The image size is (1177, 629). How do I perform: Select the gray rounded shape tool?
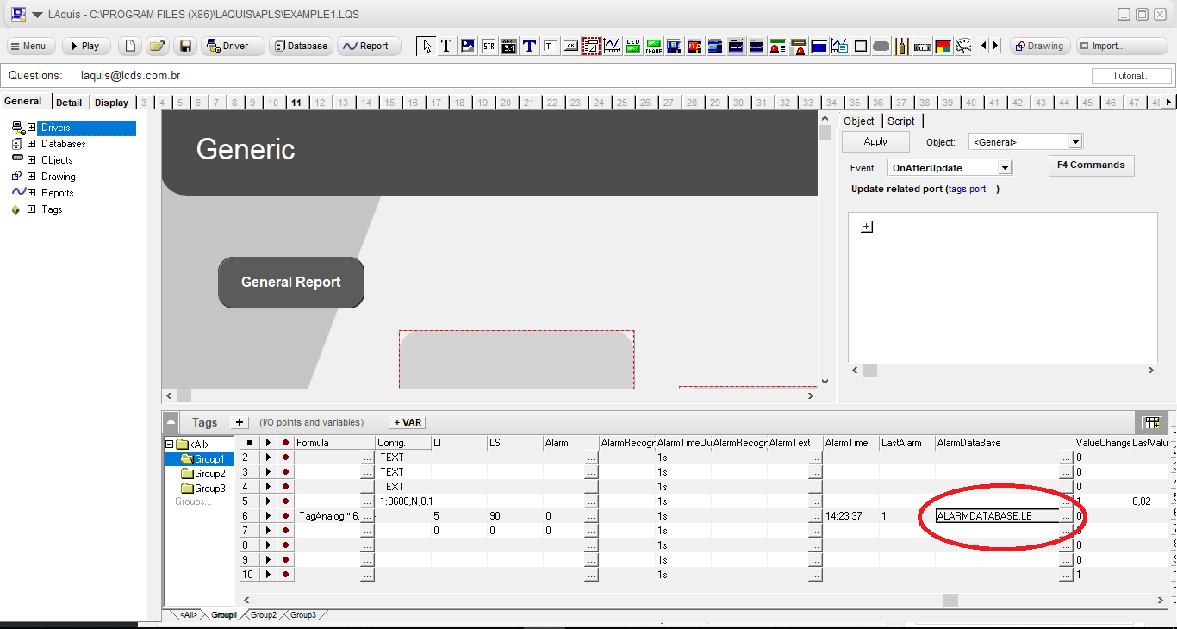(x=881, y=46)
